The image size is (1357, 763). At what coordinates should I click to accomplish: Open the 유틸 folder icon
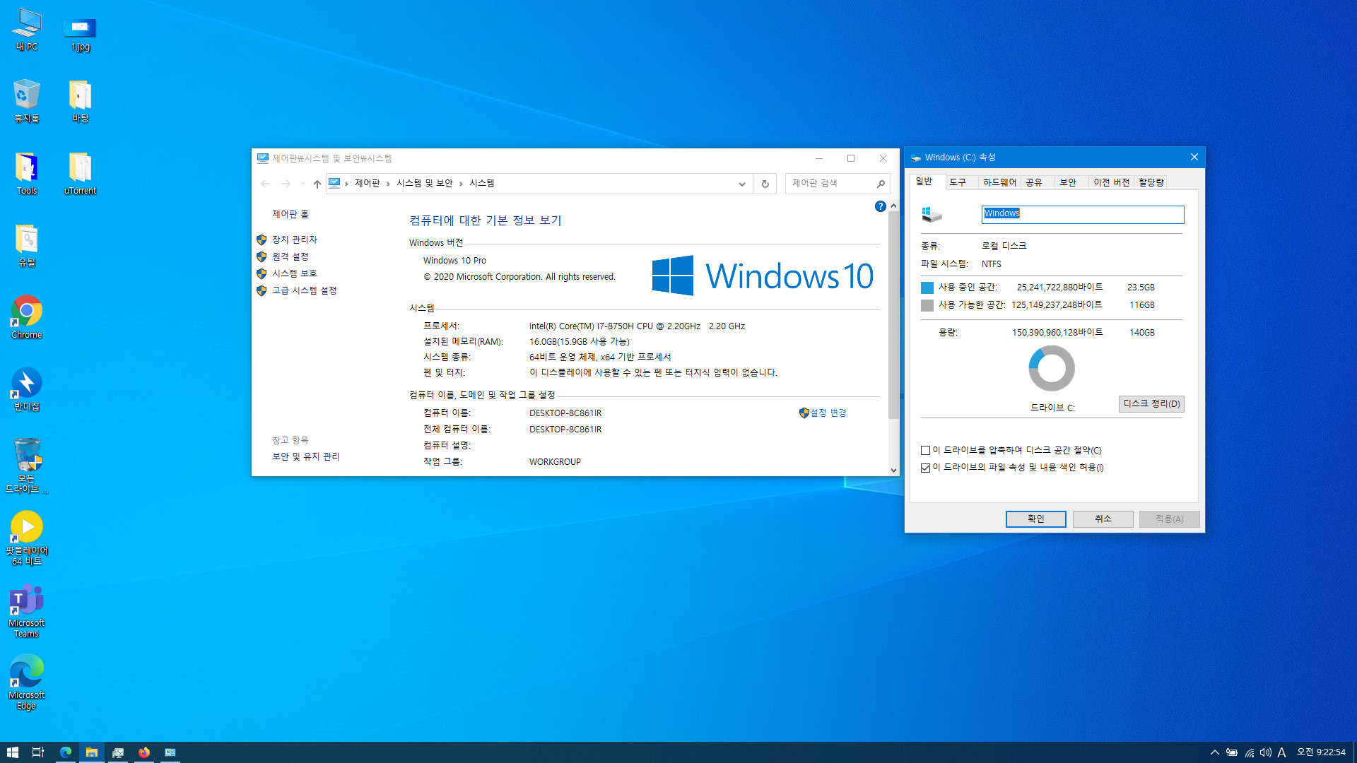coord(27,246)
